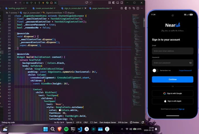Click Debug my code in status bar
The width and height of the screenshot is (199, 134).
click(x=8, y=123)
